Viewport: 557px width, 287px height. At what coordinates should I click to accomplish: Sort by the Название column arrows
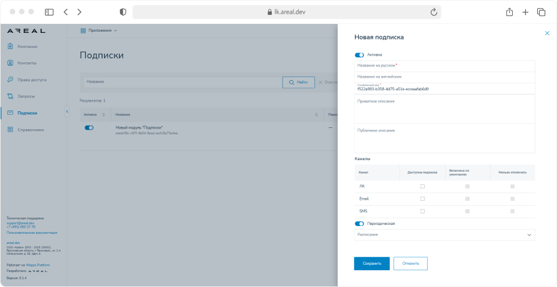point(316,115)
